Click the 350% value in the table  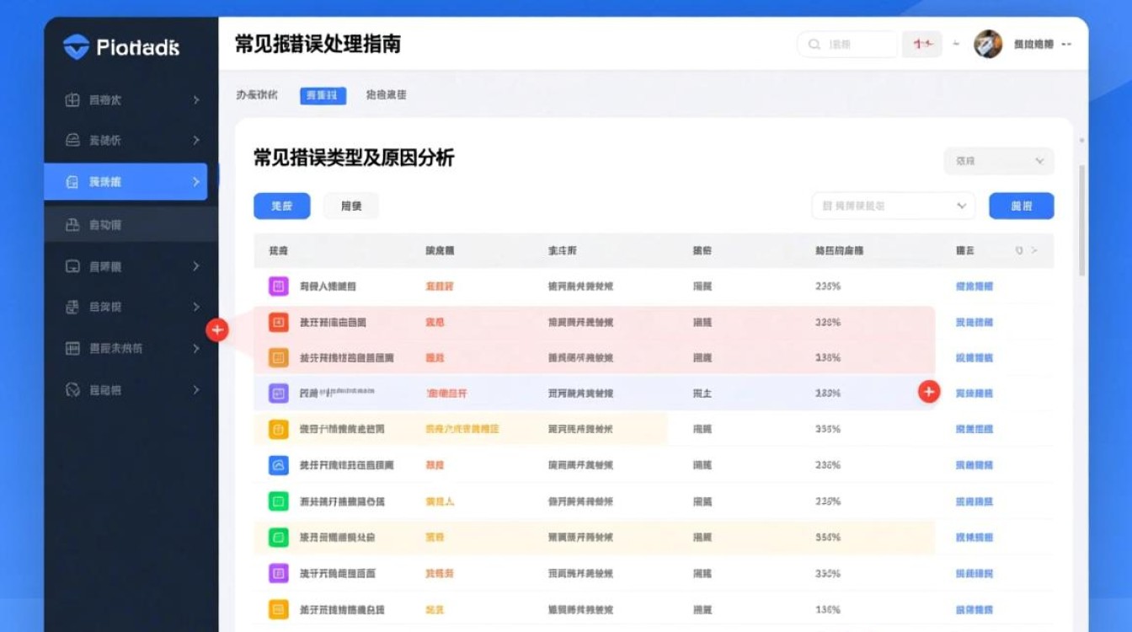[x=828, y=573]
